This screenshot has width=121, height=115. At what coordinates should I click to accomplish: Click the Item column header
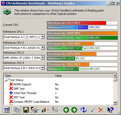[x=29, y=76]
